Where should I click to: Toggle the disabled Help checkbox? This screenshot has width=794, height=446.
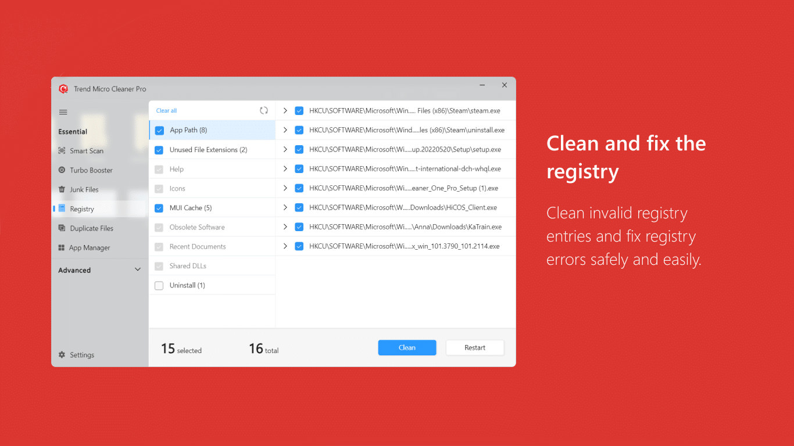pos(159,170)
